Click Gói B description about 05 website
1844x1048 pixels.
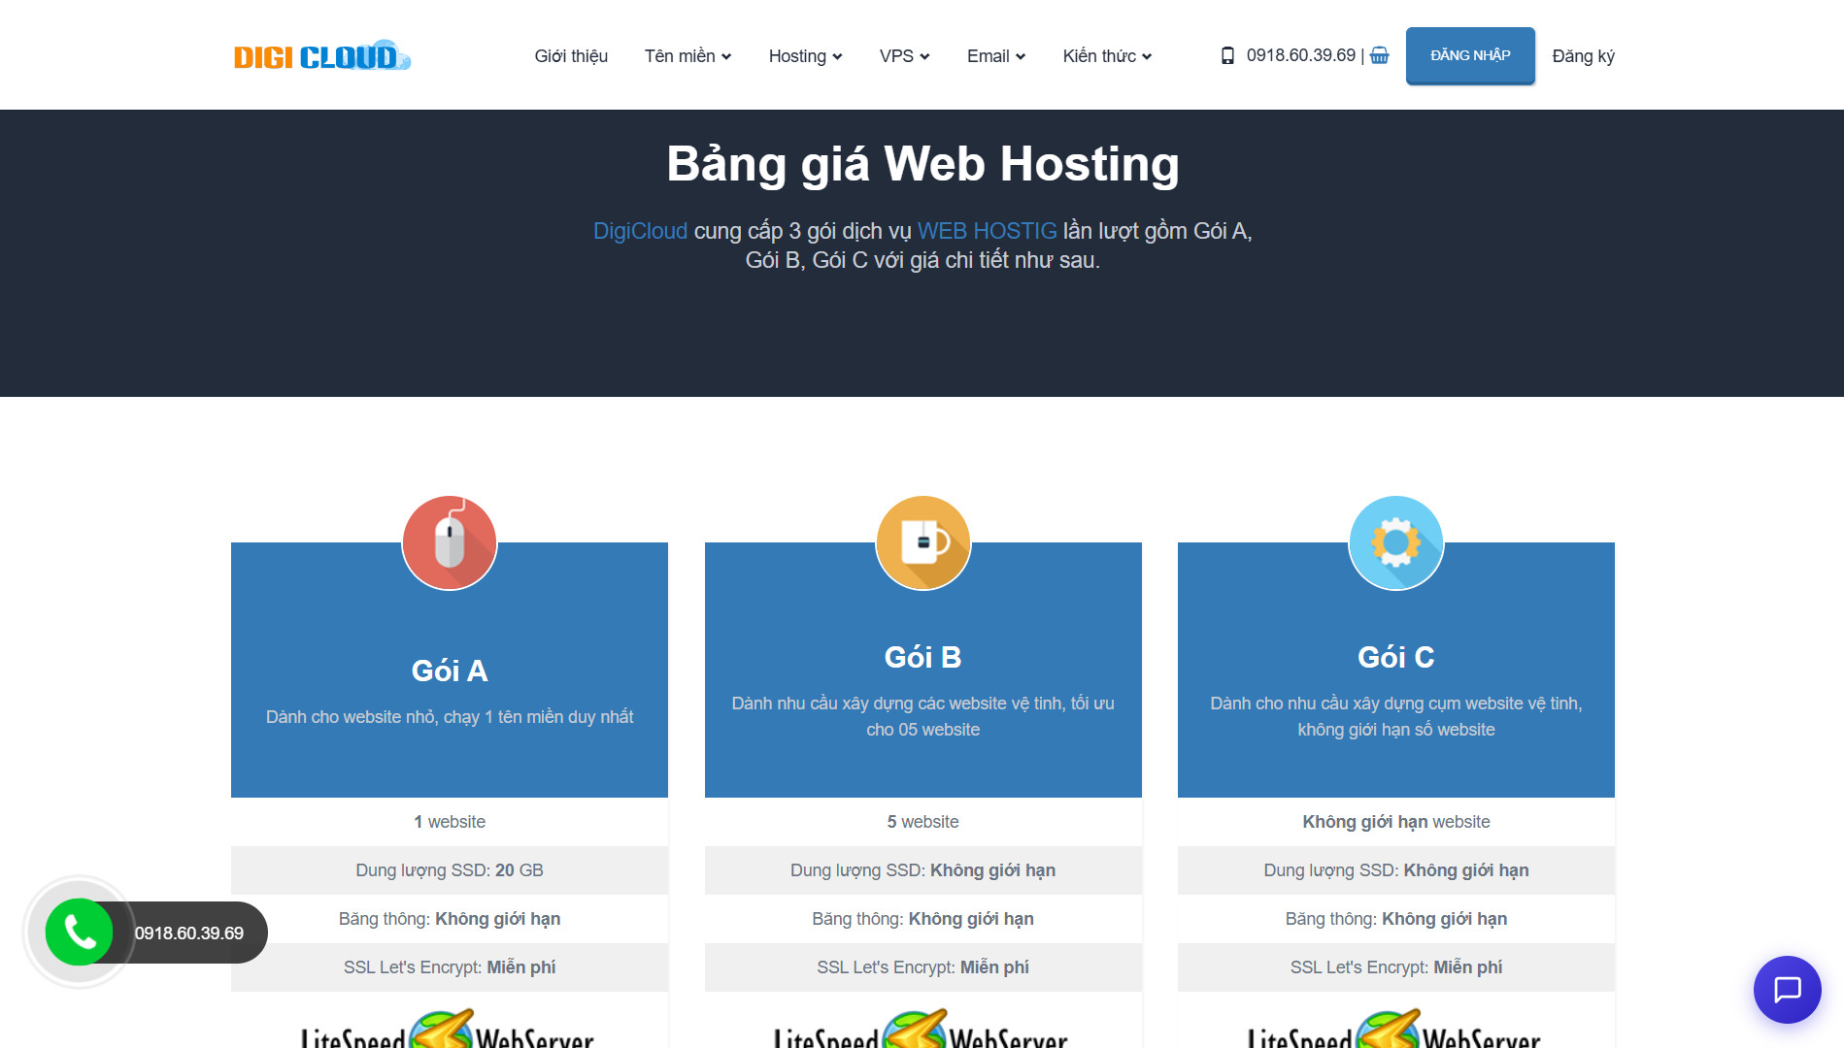(x=922, y=716)
